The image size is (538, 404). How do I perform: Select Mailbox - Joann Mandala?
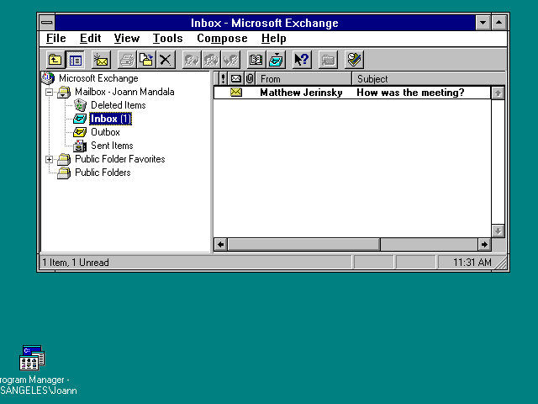124,92
